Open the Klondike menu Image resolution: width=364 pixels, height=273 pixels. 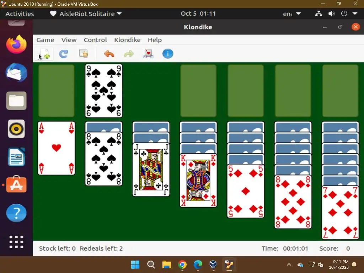pos(127,40)
